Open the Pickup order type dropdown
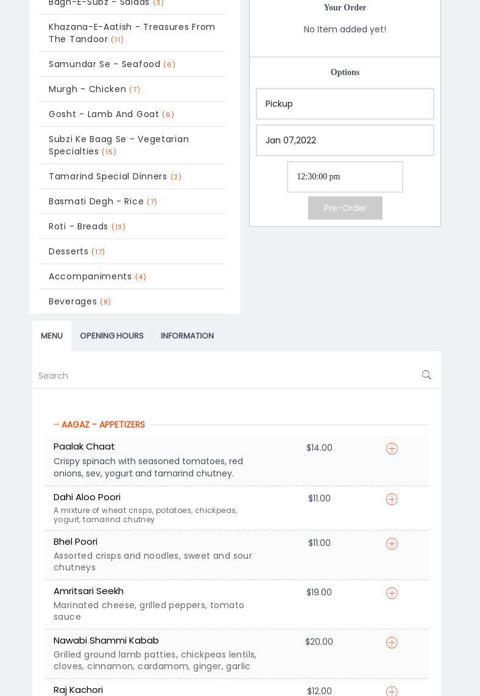Screen dimensions: 480x696 [345, 104]
